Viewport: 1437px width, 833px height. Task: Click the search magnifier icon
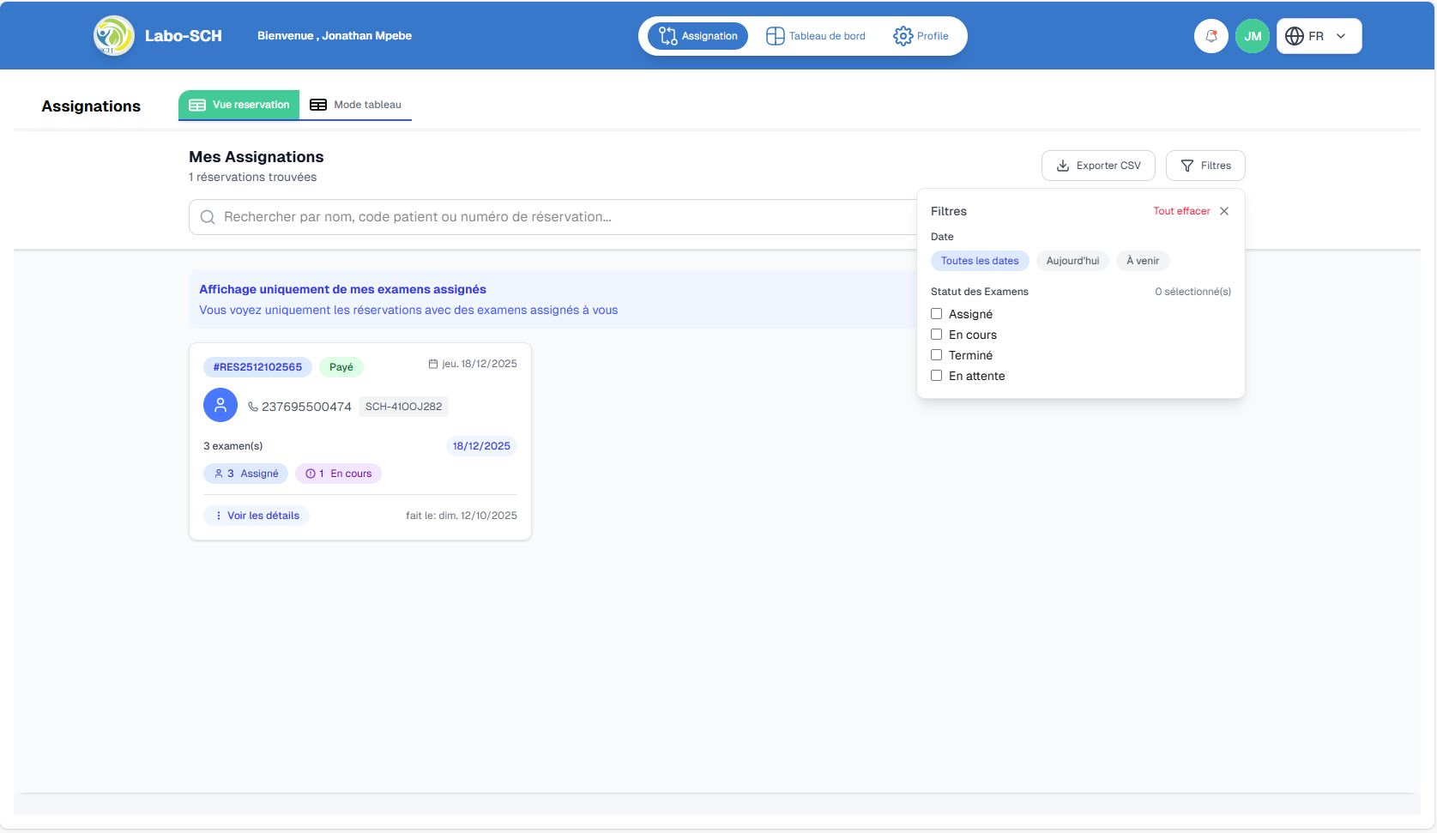[x=208, y=217]
